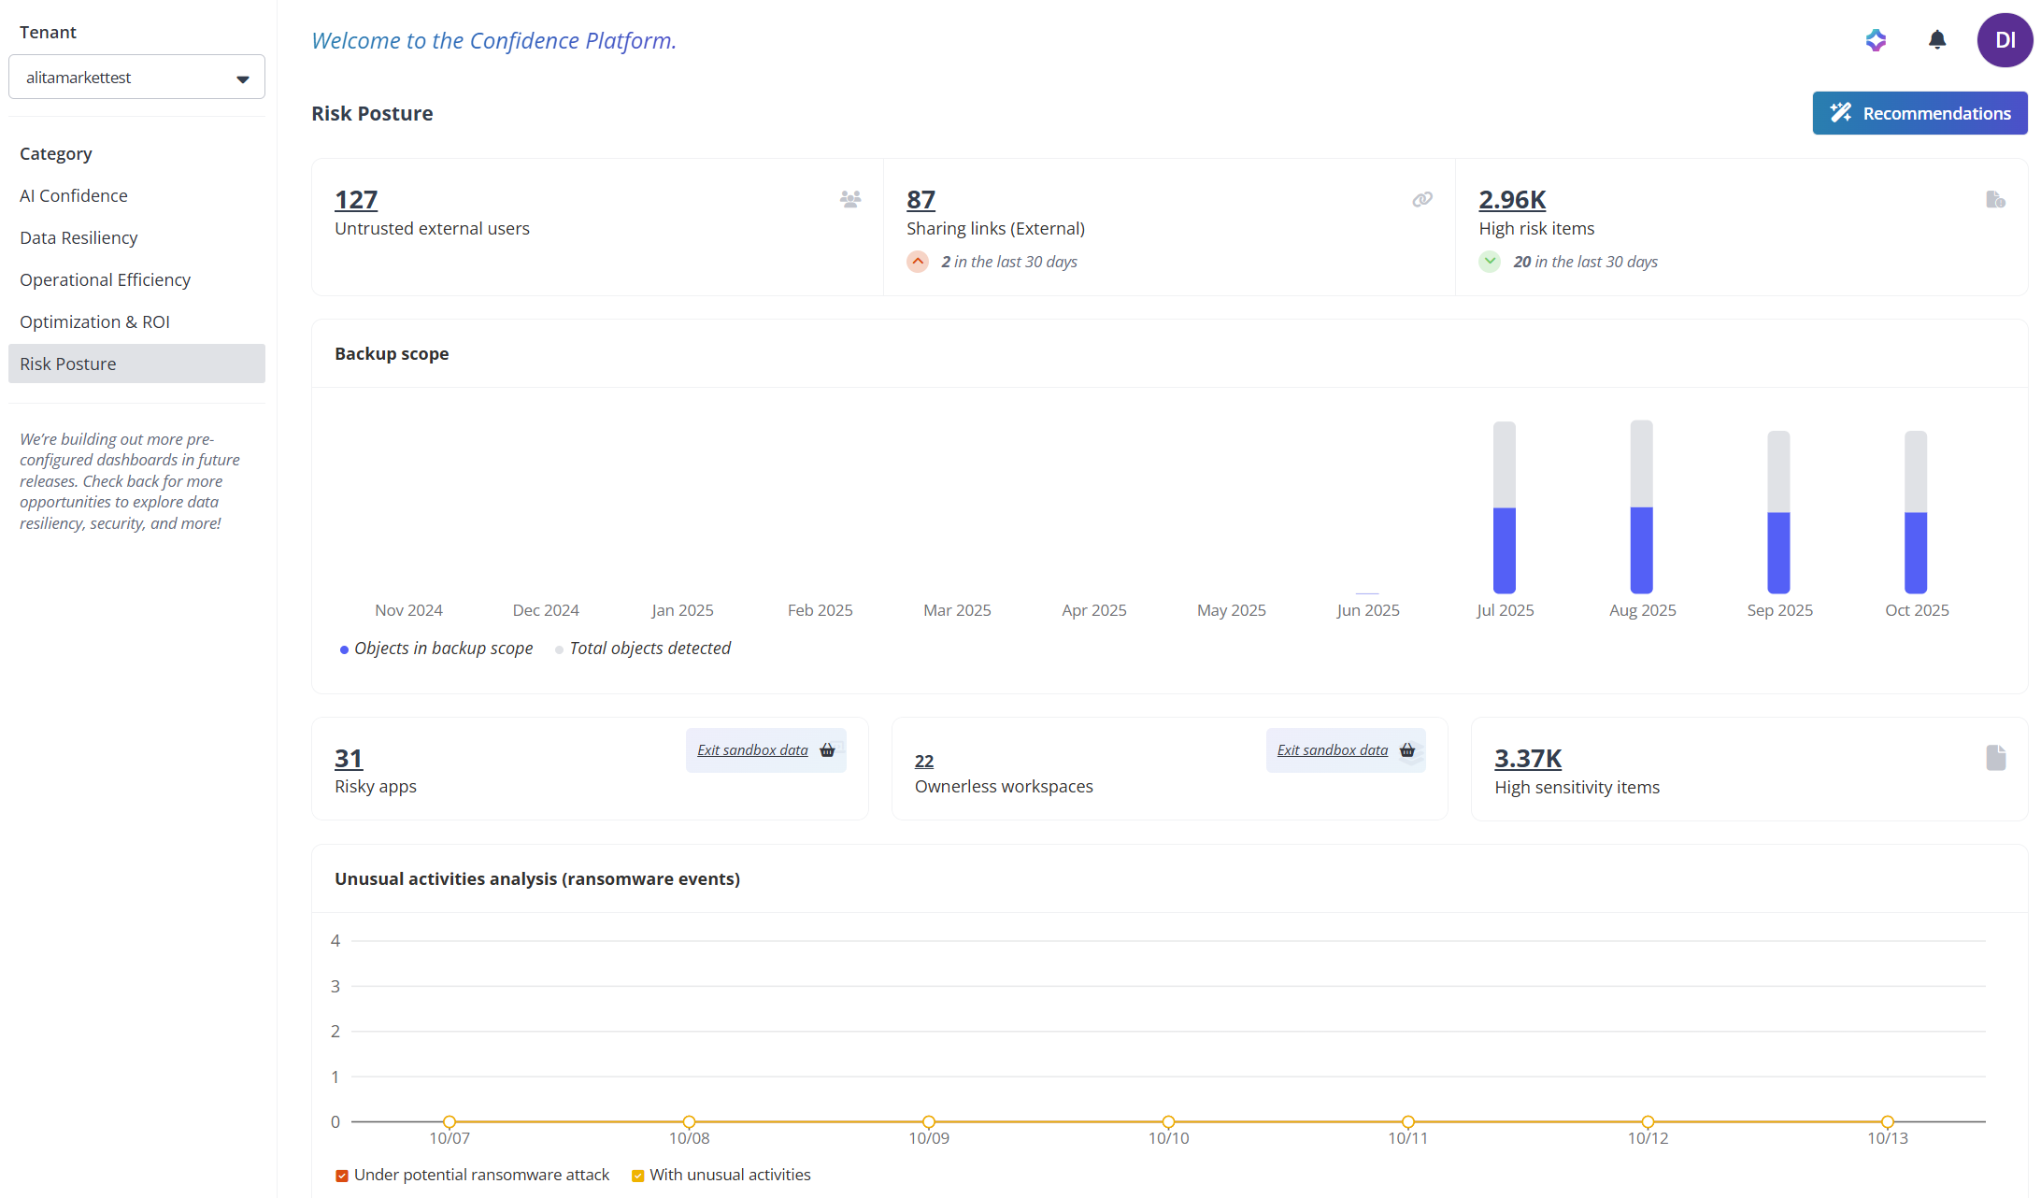Expand the high risk items downward chevron

tap(1490, 262)
